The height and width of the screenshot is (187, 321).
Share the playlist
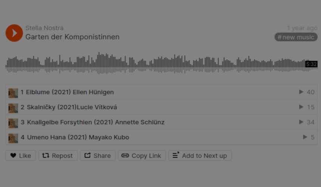[x=98, y=156]
